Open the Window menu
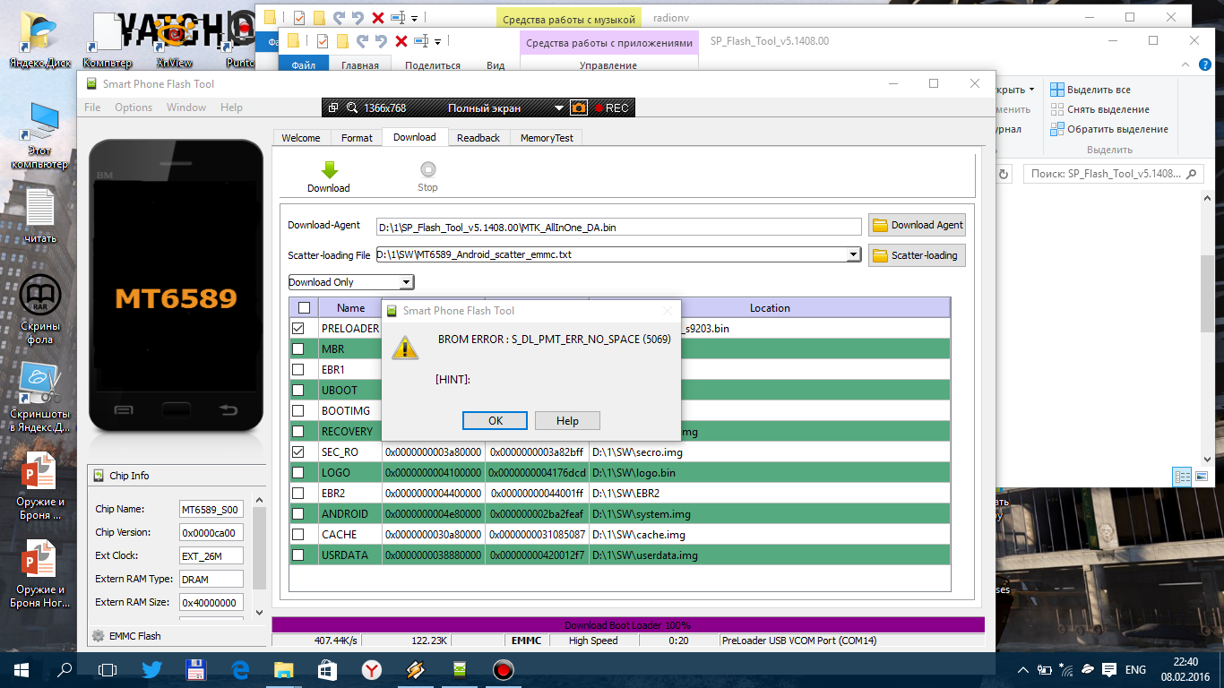1224x688 pixels. (186, 107)
